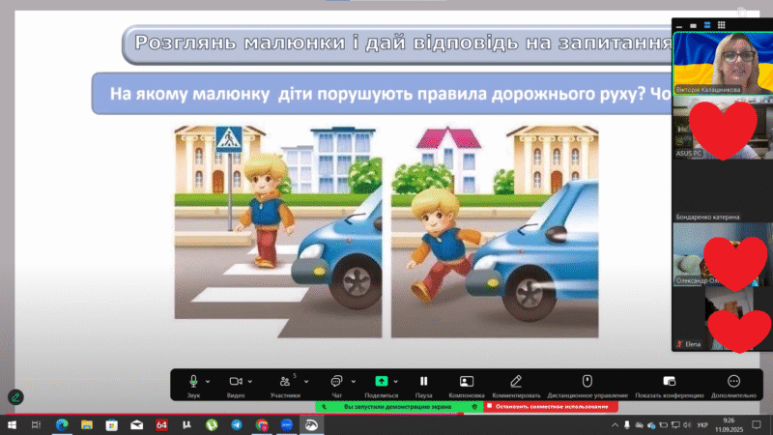The image size is (773, 435).
Task: Expand the arrow next to Звук
Action: point(209,382)
